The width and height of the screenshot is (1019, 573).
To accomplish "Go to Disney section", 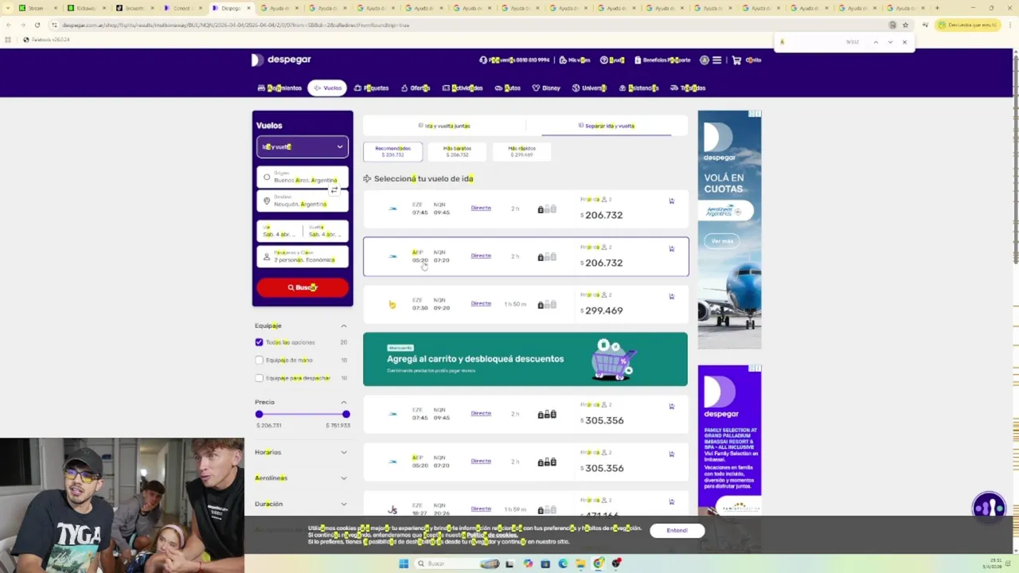I will tap(546, 88).
